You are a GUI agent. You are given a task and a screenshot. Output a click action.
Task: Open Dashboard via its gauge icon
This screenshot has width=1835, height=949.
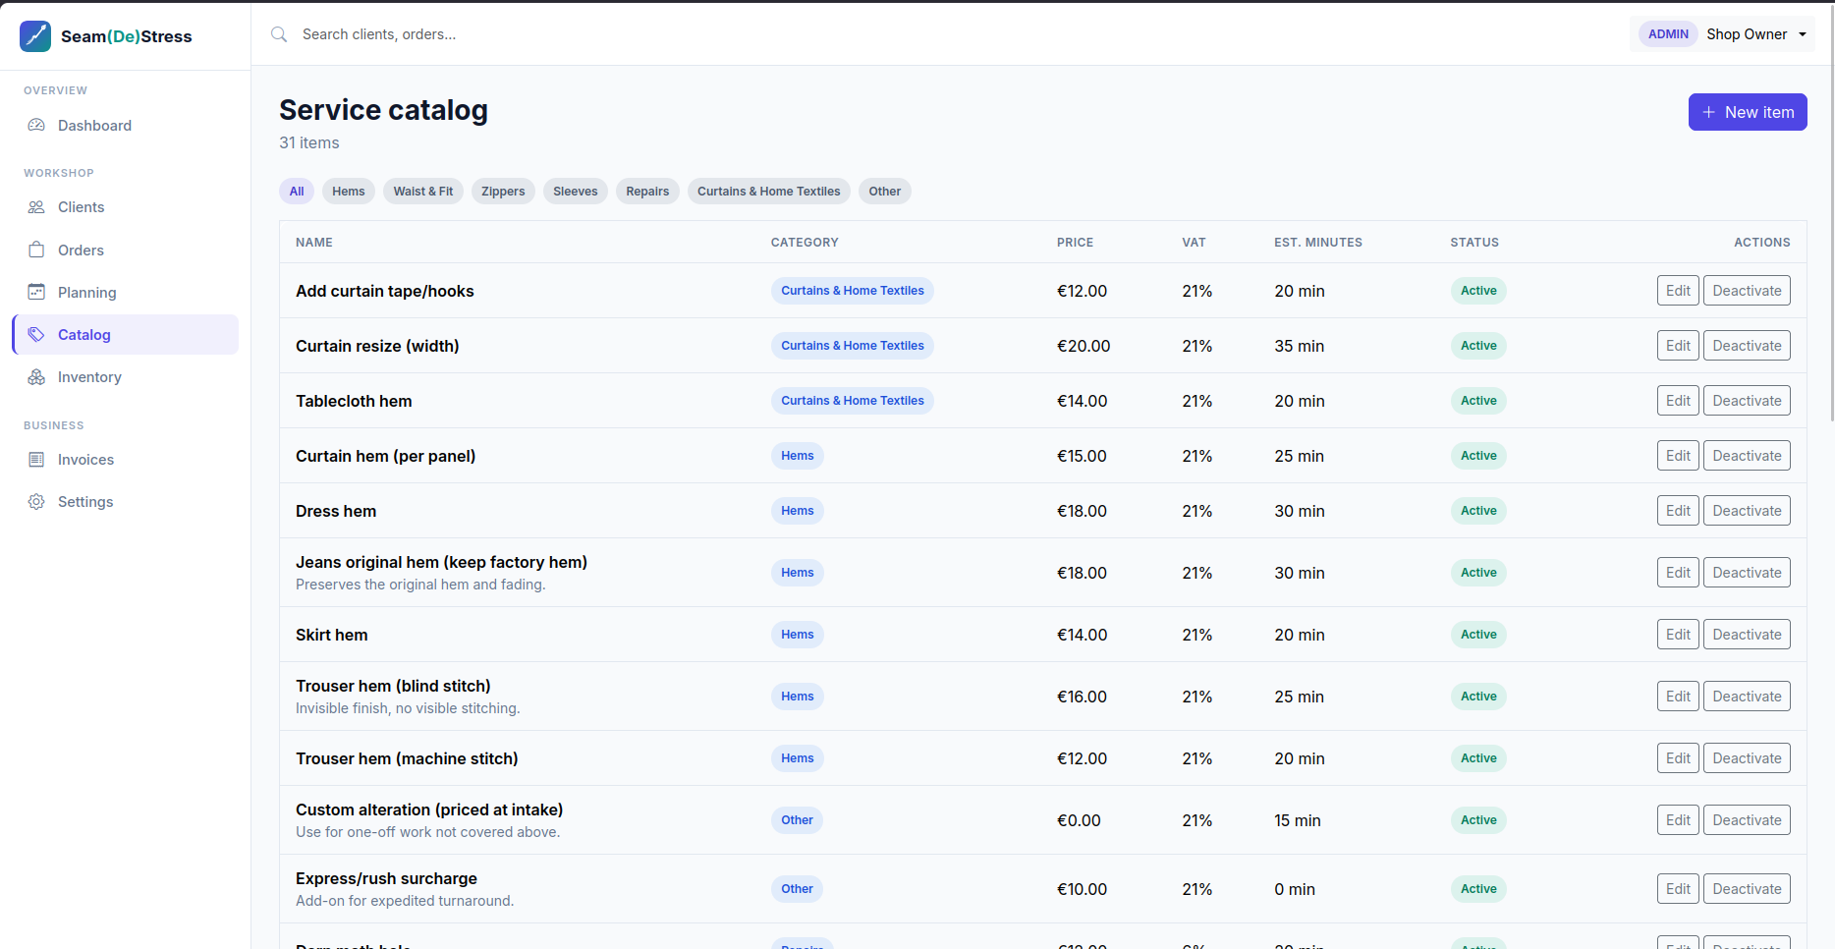[x=36, y=126]
